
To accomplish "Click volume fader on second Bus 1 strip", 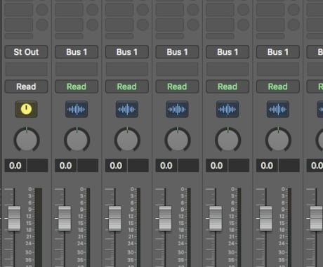I will pyautogui.click(x=115, y=219).
